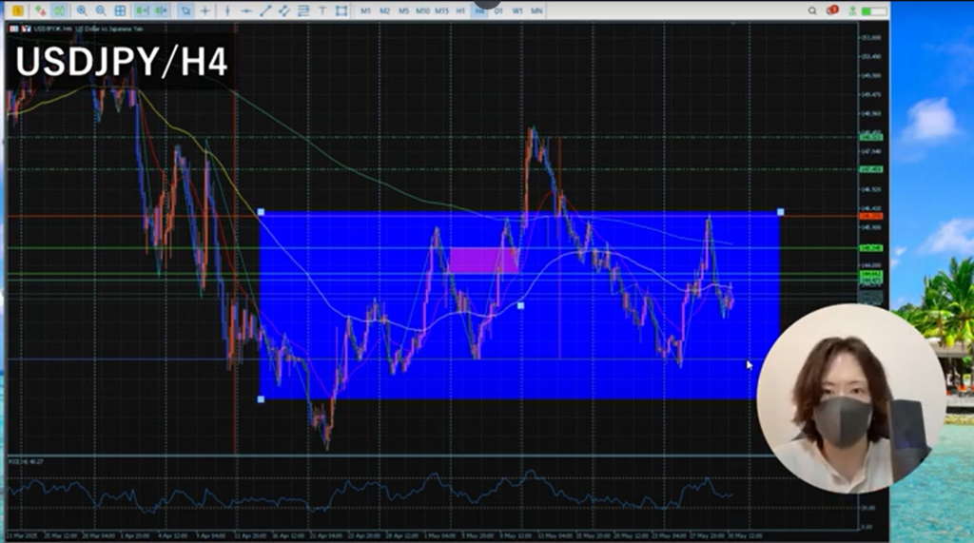Viewport: 974px width, 543px height.
Task: Switch chart to M5 timeframe
Action: pos(403,10)
